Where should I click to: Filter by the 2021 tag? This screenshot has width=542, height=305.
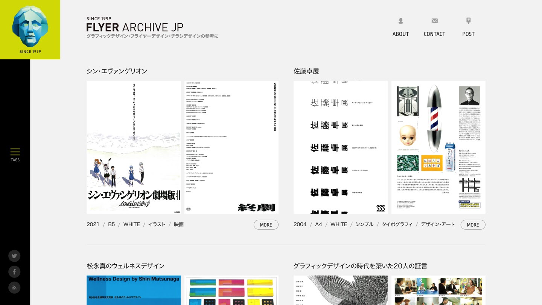[93, 224]
